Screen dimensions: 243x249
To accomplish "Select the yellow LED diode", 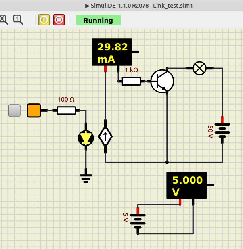I will pyautogui.click(x=86, y=138).
